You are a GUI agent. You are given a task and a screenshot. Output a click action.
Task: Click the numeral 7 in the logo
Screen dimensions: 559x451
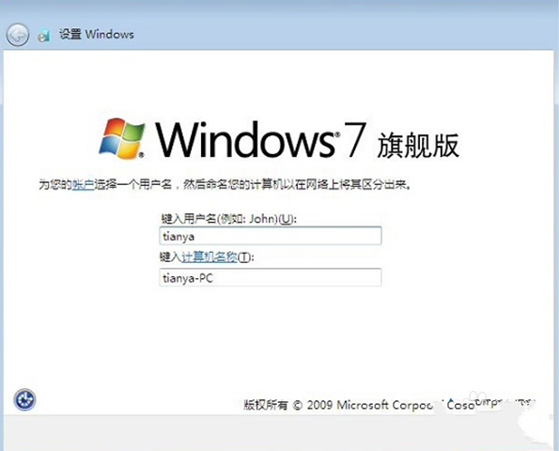pyautogui.click(x=355, y=139)
